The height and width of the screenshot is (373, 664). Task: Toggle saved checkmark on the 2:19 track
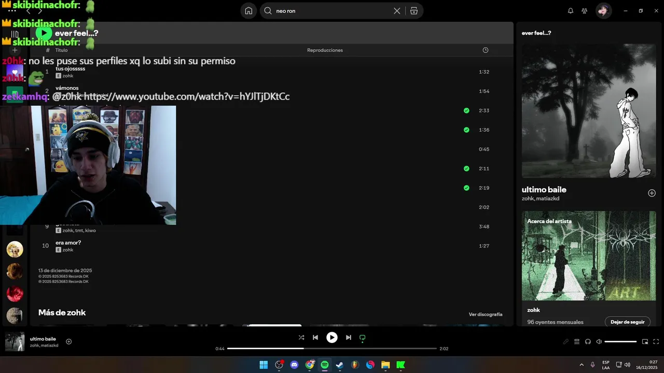coord(466,188)
